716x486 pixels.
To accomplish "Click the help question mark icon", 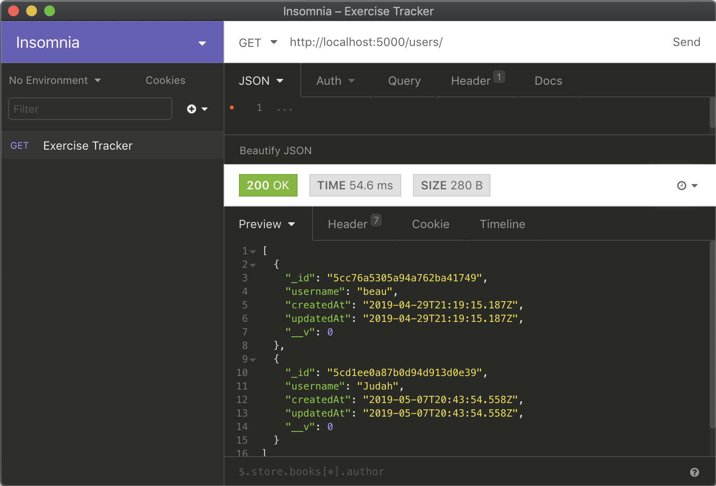I will coord(694,472).
